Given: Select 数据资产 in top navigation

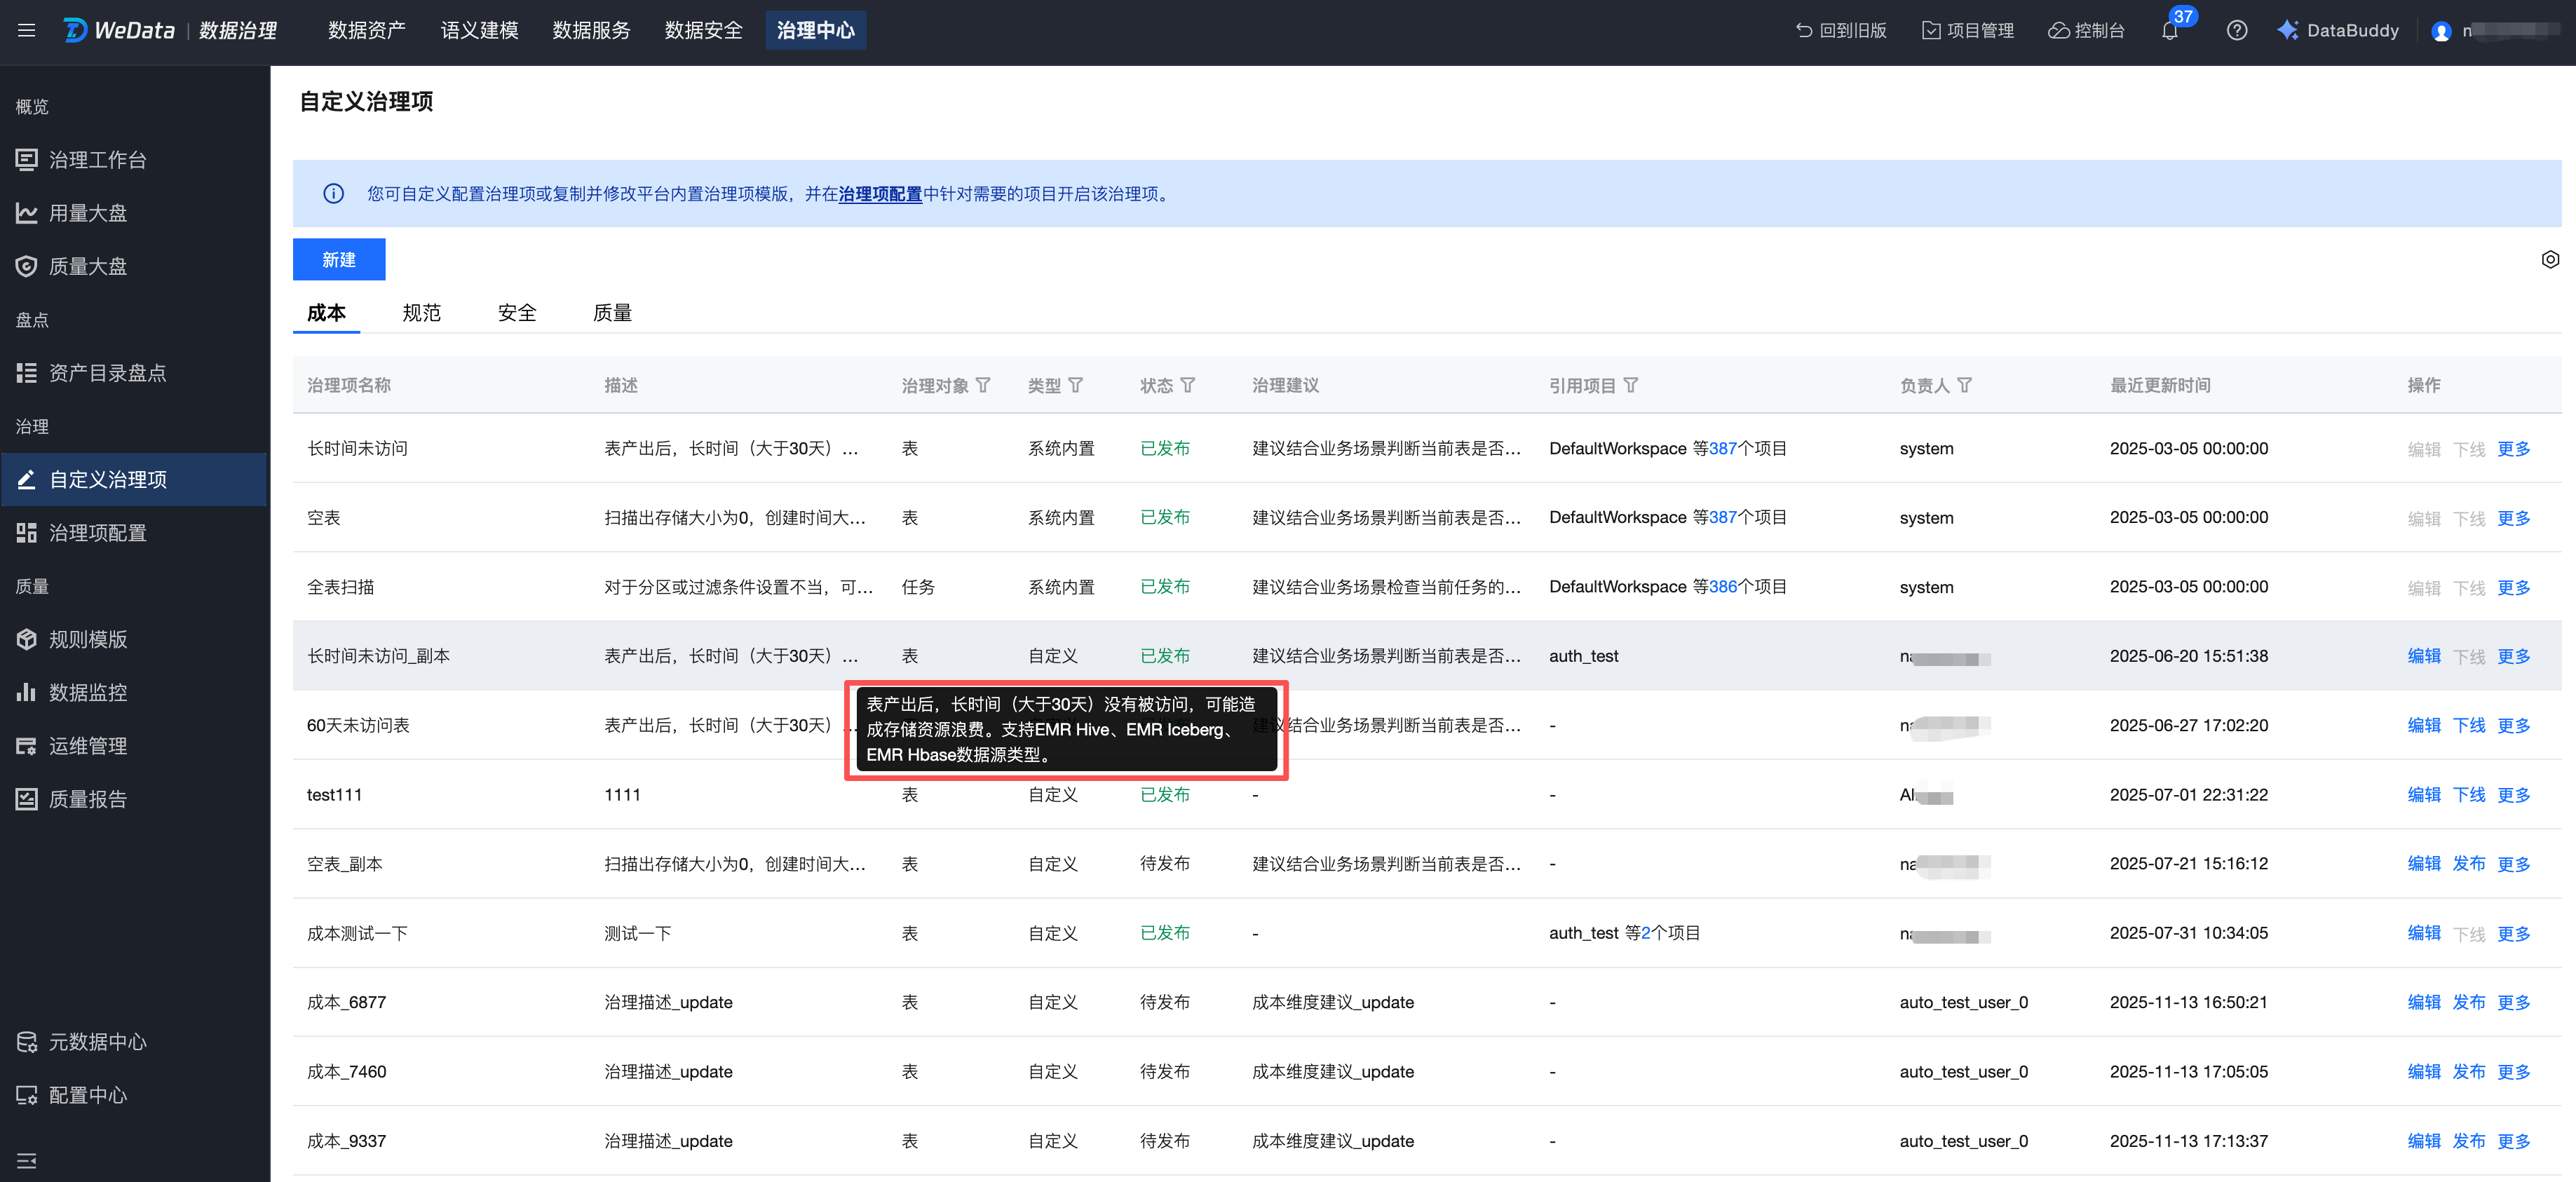Looking at the screenshot, I should coord(366,31).
